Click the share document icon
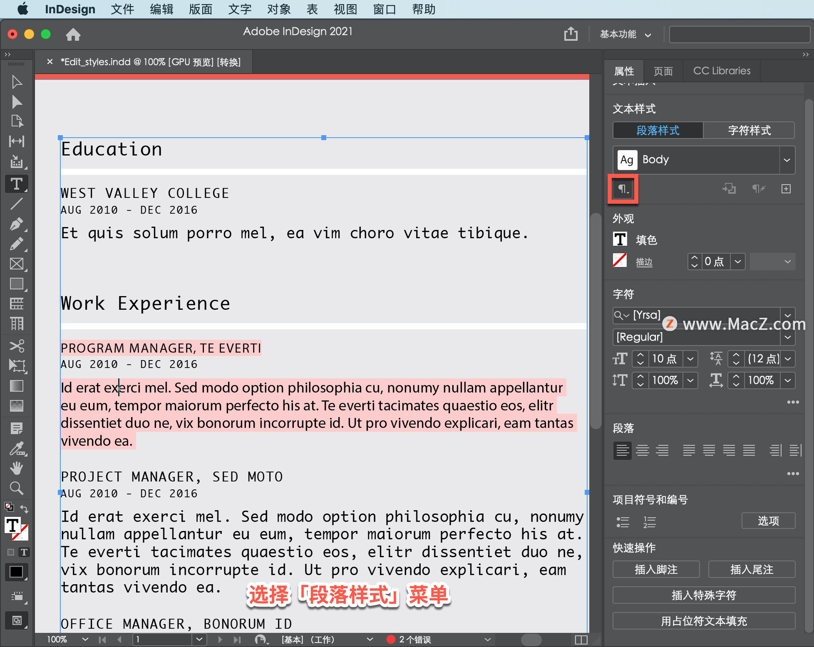Image resolution: width=814 pixels, height=647 pixels. coord(571,34)
